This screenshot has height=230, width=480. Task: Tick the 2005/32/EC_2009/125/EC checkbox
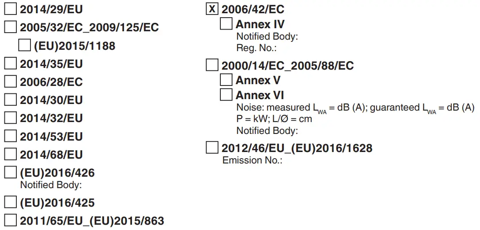pos(11,27)
